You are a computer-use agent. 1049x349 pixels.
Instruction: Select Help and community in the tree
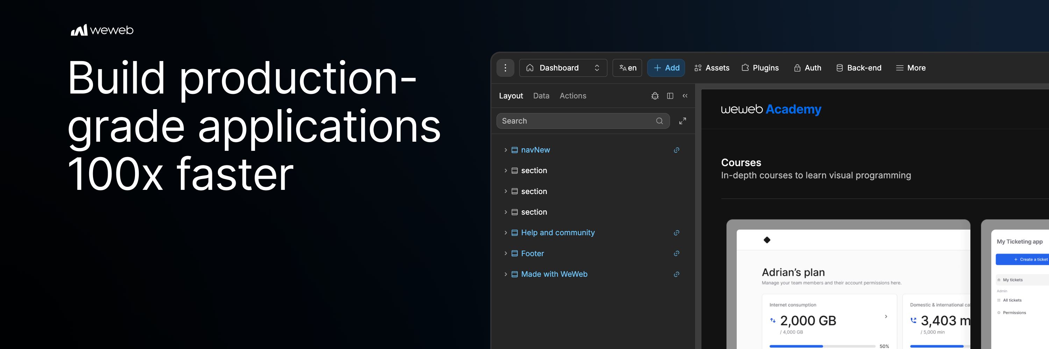[x=557, y=233]
